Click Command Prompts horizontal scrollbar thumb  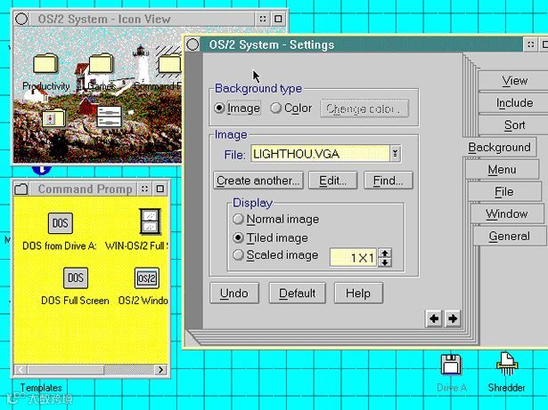pyautogui.click(x=66, y=369)
